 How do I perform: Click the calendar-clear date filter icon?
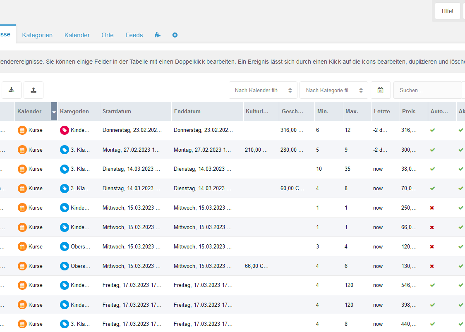381,90
